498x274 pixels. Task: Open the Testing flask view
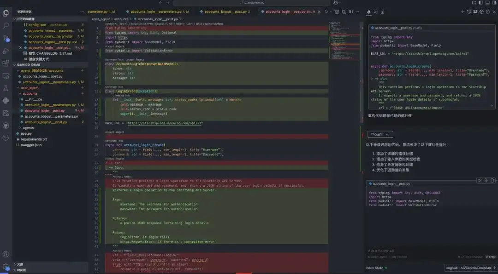point(6,88)
